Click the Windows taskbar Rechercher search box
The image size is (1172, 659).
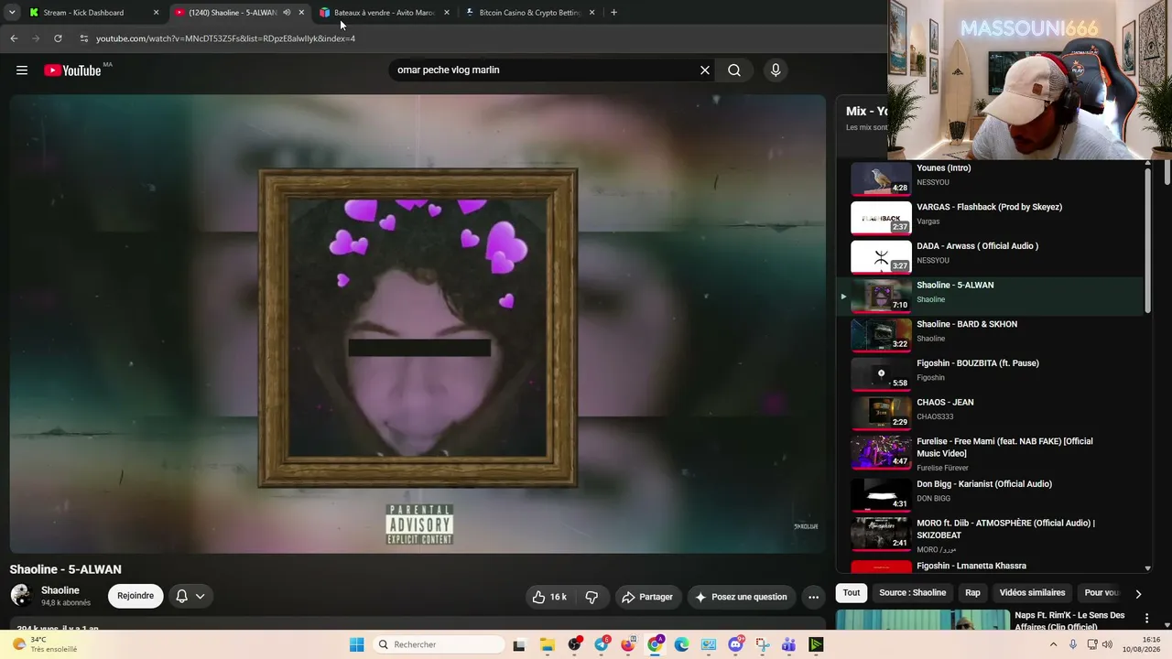pyautogui.click(x=439, y=644)
